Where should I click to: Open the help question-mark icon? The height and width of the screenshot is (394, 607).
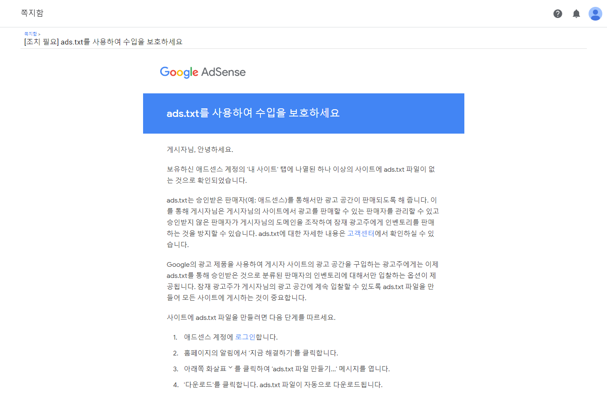coord(558,14)
